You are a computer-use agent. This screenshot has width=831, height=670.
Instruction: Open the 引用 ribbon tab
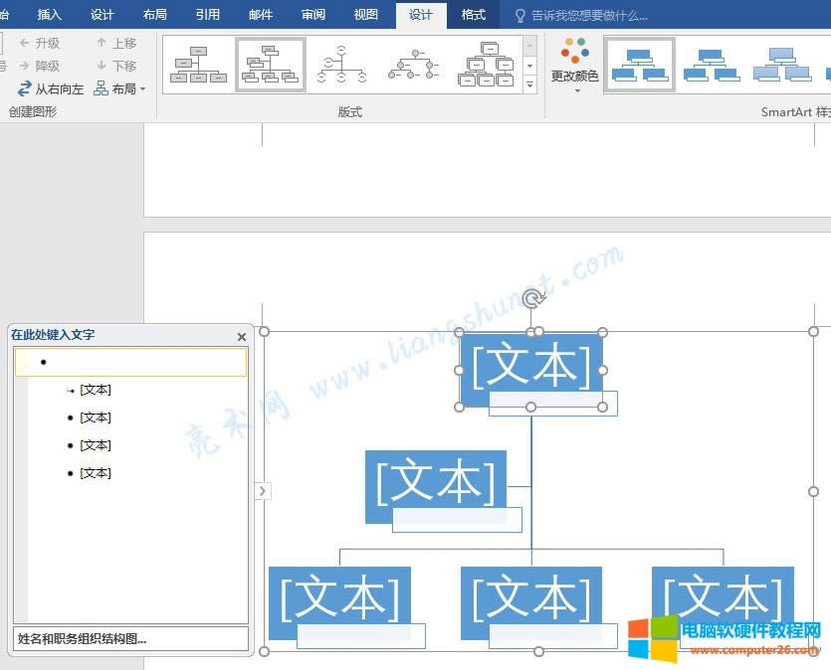[208, 15]
